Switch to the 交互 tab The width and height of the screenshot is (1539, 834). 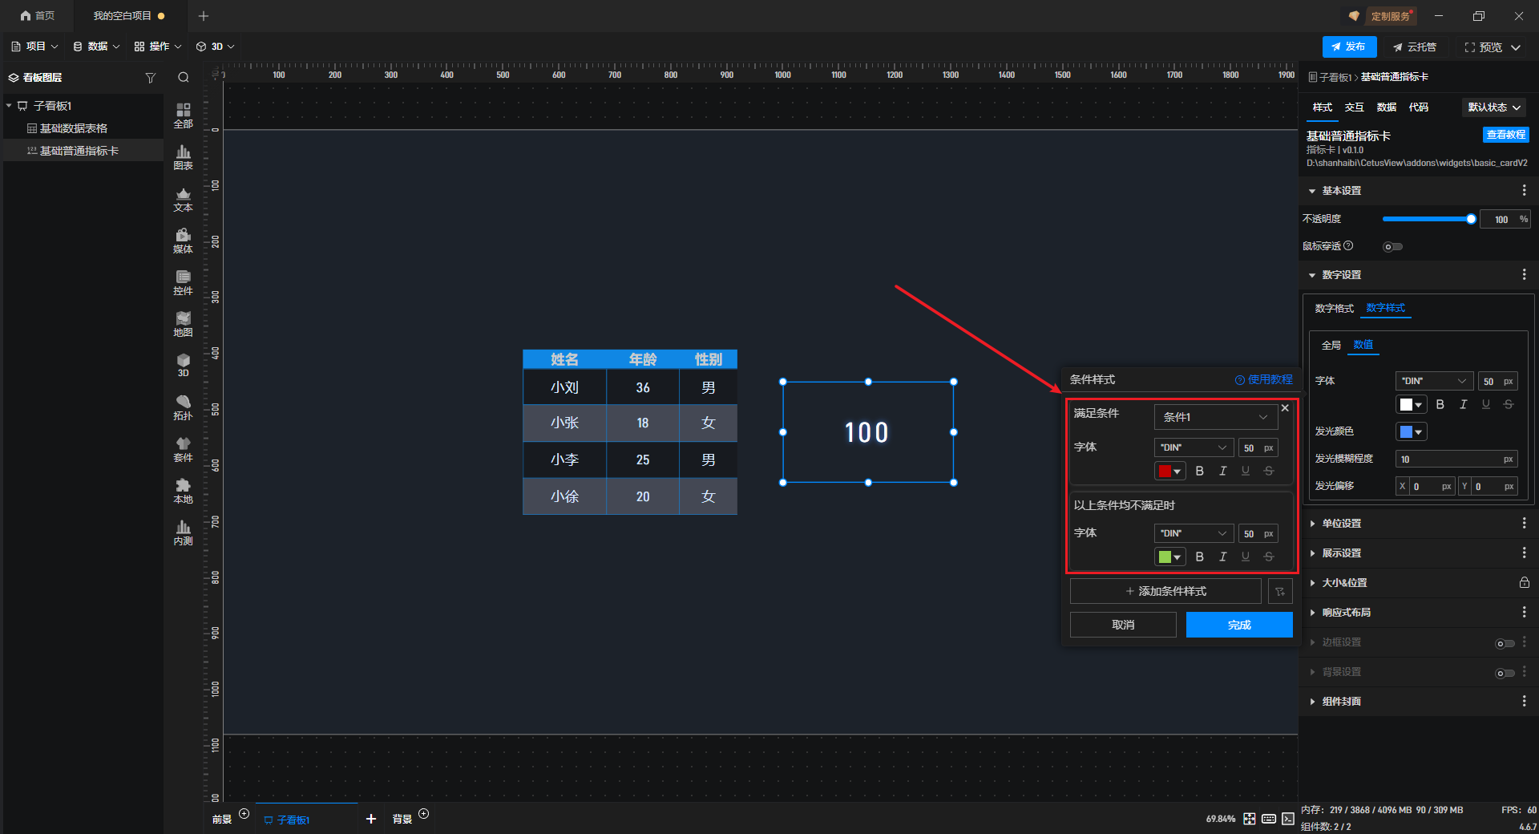click(1354, 107)
